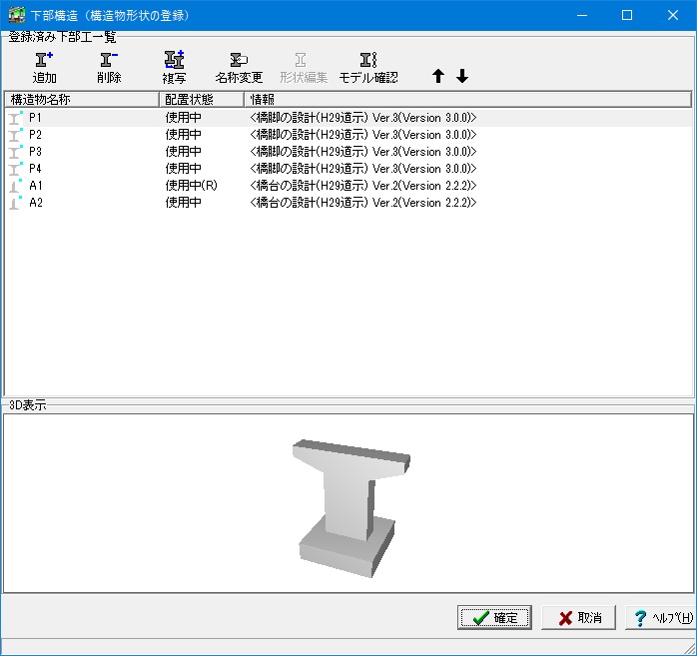Click the 使用中 status in the A2 row

point(183,203)
